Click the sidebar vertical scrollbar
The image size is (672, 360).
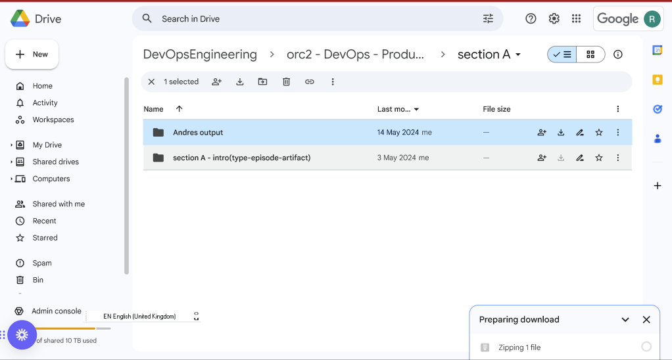[x=126, y=175]
